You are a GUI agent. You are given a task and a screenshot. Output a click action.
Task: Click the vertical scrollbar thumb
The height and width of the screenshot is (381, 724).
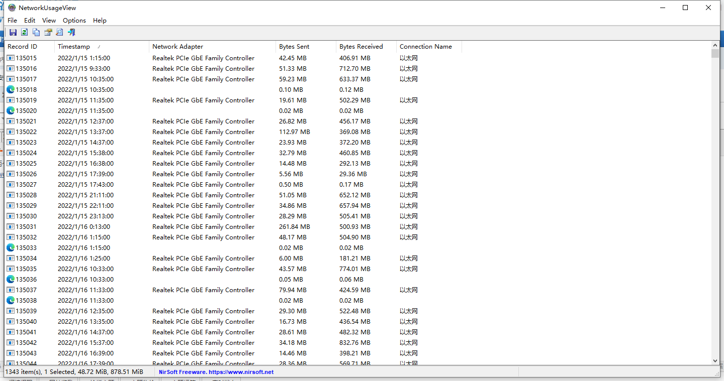[x=715, y=54]
